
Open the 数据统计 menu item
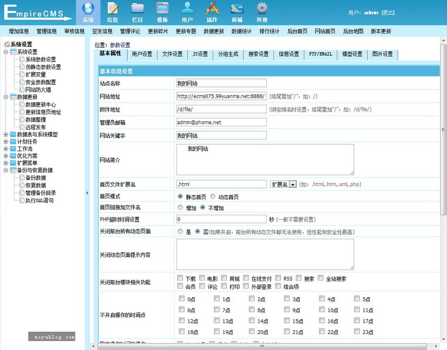(241, 31)
